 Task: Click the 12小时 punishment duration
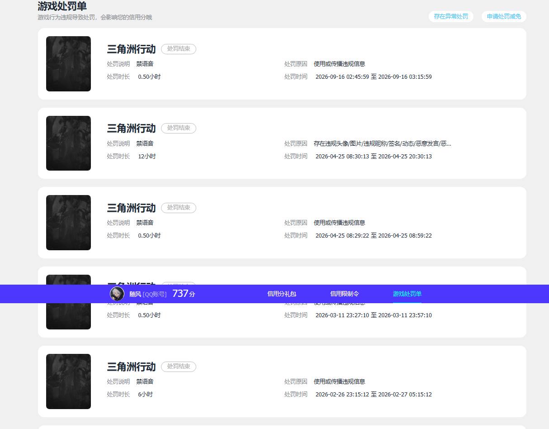[147, 156]
